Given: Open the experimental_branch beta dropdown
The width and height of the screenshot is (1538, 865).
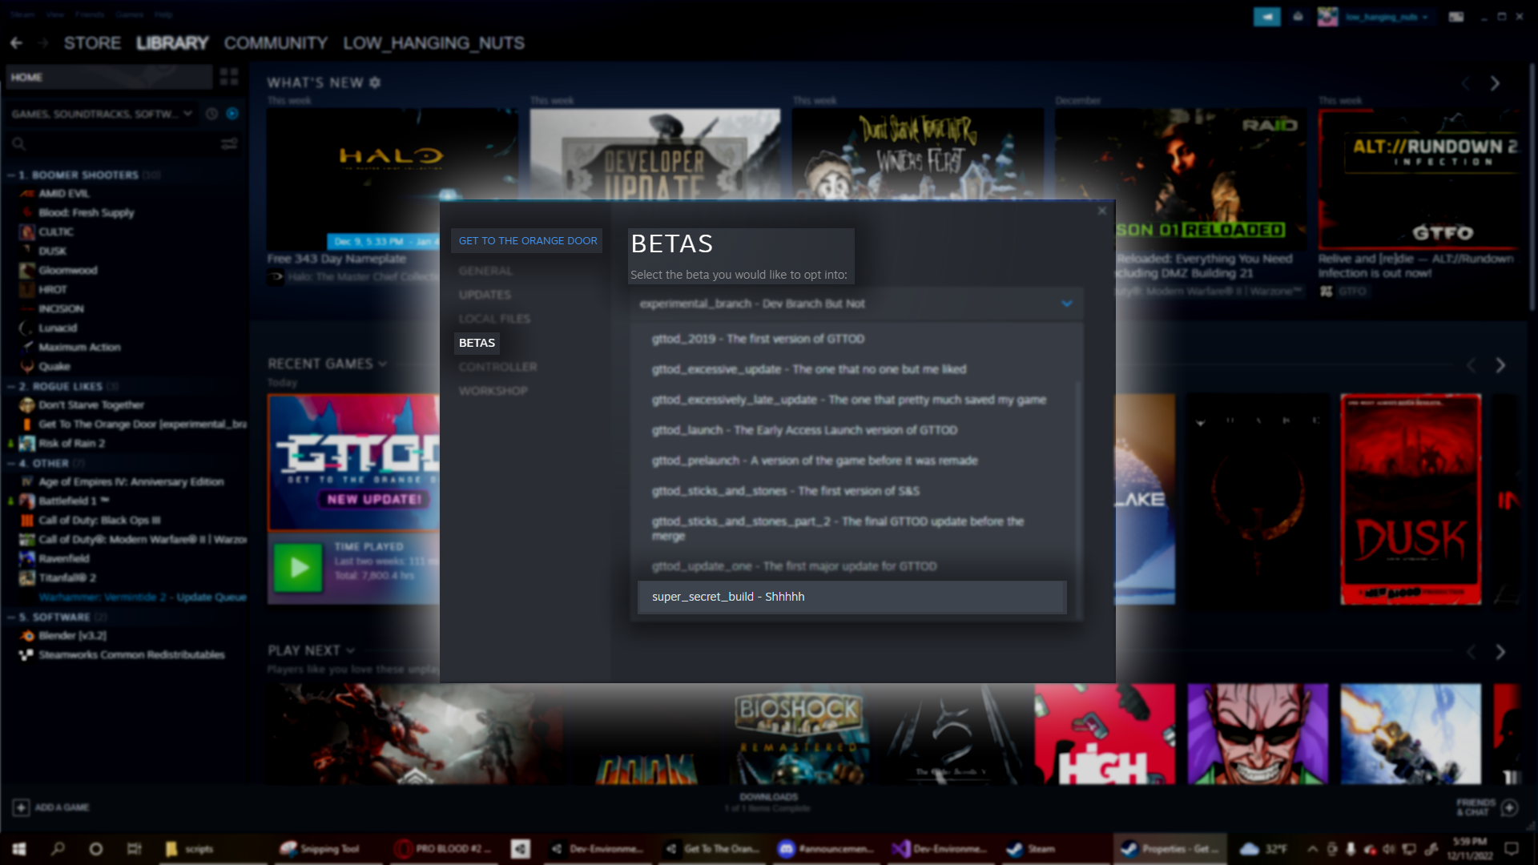Looking at the screenshot, I should point(856,304).
